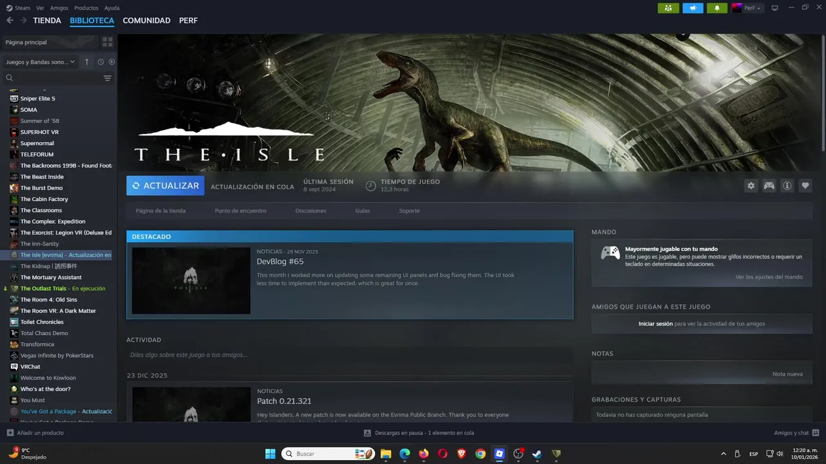Click the library search field
Viewport: 826px width, 464px height.
(52, 78)
